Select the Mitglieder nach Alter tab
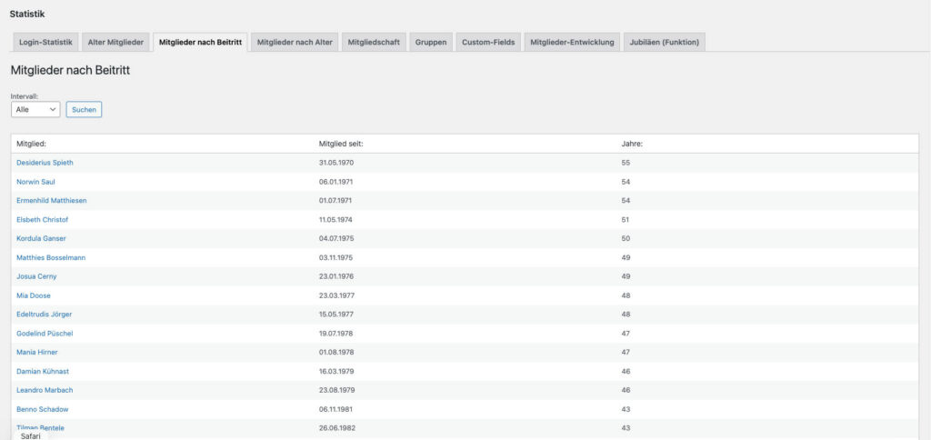The height and width of the screenshot is (440, 931). (x=295, y=43)
